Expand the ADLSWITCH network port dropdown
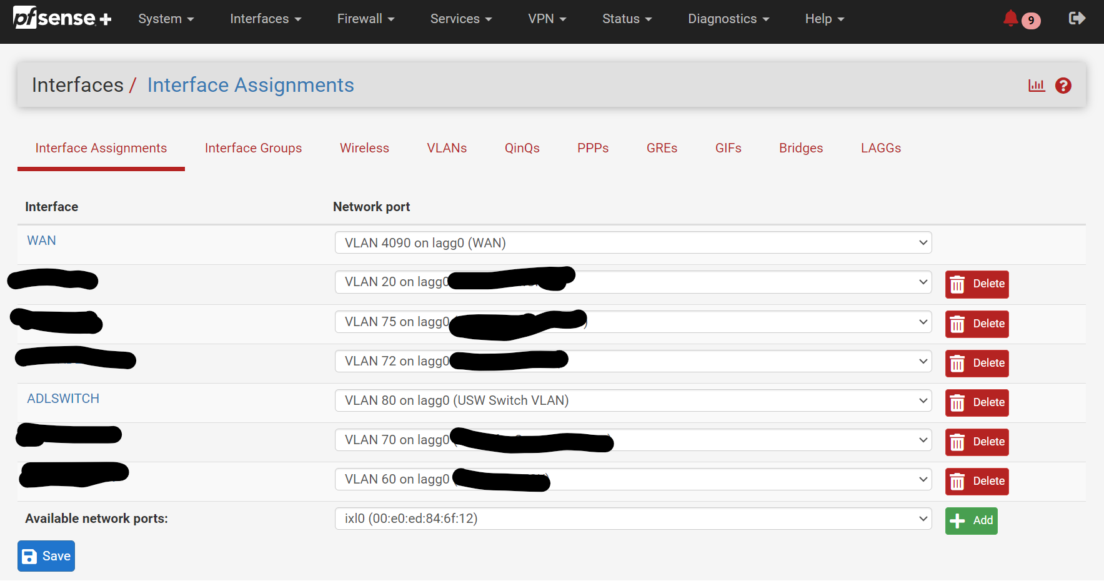Viewport: 1104px width, 581px height. [x=633, y=400]
